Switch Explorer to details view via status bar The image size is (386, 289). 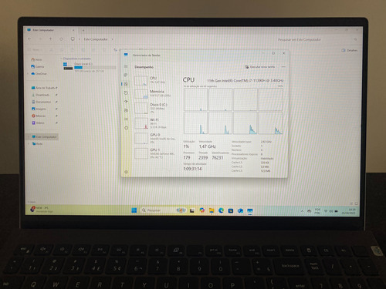(352, 203)
